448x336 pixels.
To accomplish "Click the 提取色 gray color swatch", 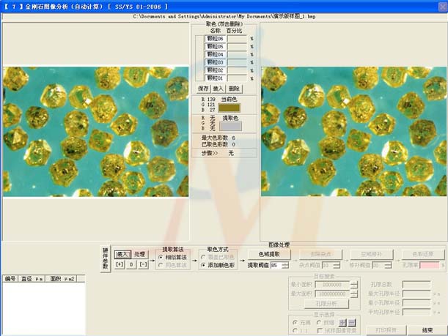I will [229, 125].
